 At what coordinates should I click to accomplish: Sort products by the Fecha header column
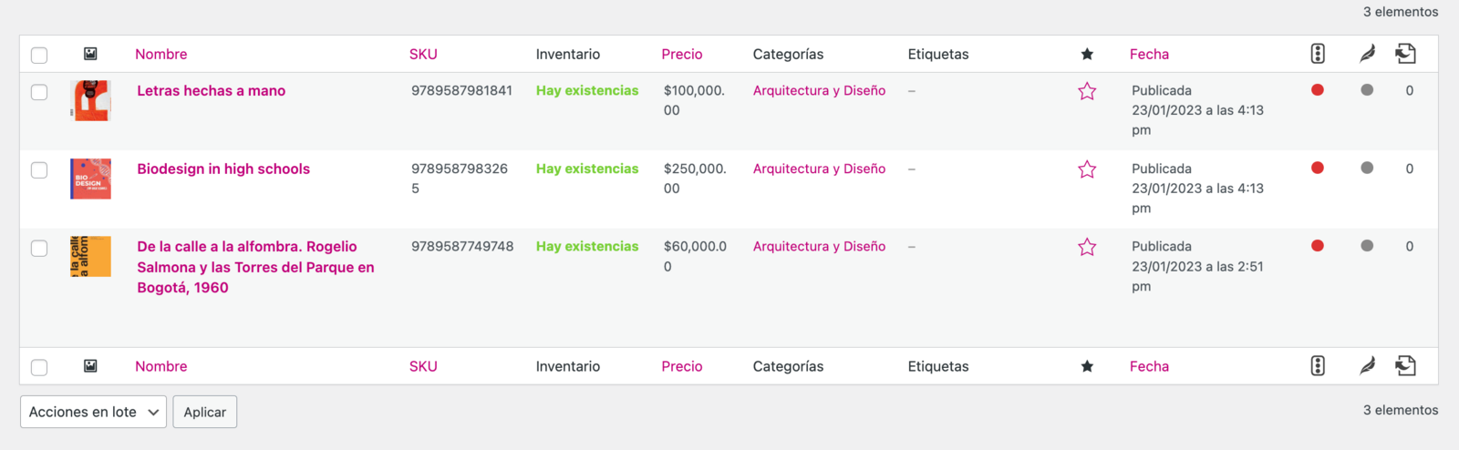[x=1149, y=54]
